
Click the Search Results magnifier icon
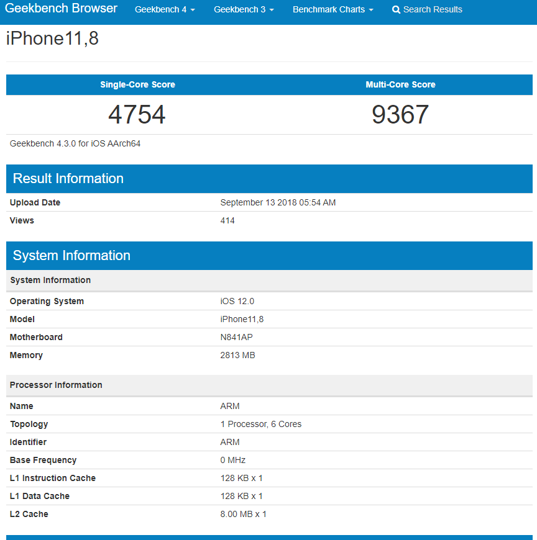[397, 10]
